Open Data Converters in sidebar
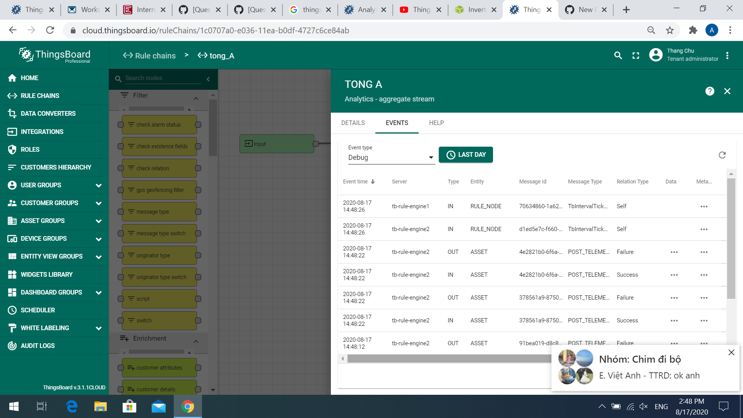Image resolution: width=743 pixels, height=418 pixels. coord(54,113)
